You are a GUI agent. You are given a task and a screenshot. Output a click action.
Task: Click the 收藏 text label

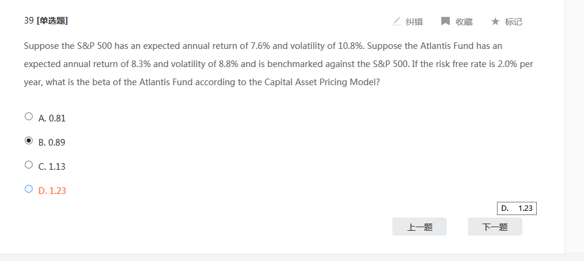tap(464, 22)
